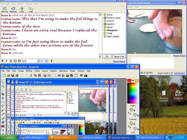Toggle Italic text formatting in chat

tap(6, 61)
